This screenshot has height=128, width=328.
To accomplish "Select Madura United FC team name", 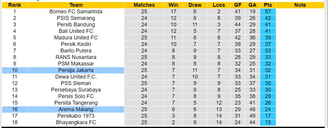I will (x=76, y=38).
